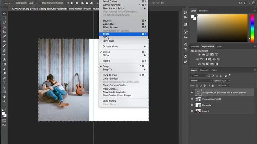Viewport: 257px width, 144px height.
Task: Open the Opacity slider dropdown arrow
Action: 229,81
